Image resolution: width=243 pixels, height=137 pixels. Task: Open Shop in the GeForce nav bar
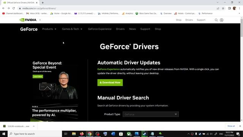[158, 29]
